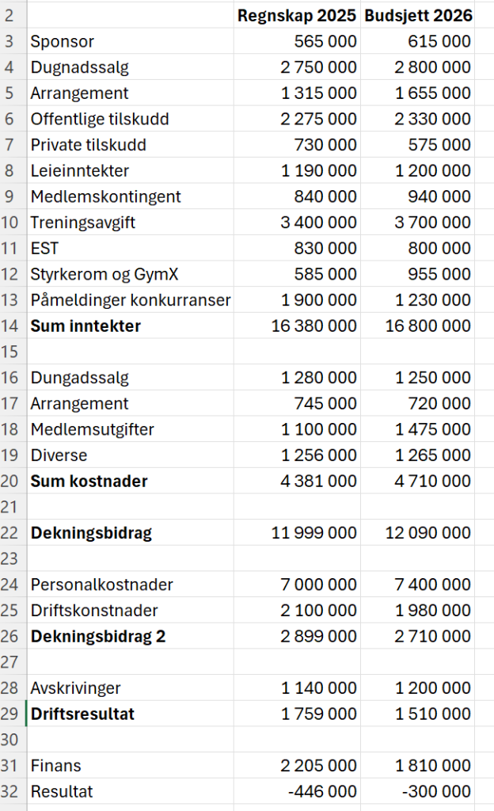This screenshot has height=811, width=494.
Task: Select the Budsjett 2026 header cell
Action: (417, 16)
